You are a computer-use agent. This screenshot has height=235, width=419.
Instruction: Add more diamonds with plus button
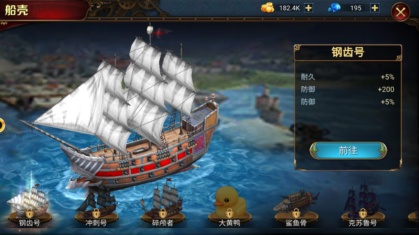(x=375, y=8)
